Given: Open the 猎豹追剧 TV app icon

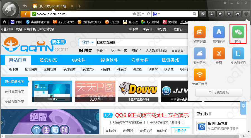Looking at the screenshot, I should [199, 32].
